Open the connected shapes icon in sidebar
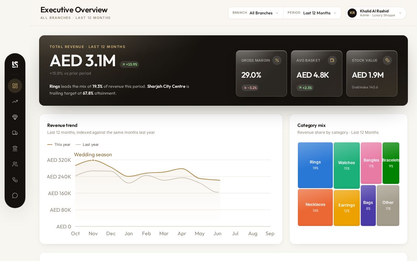The height and width of the screenshot is (261, 417). tap(15, 180)
